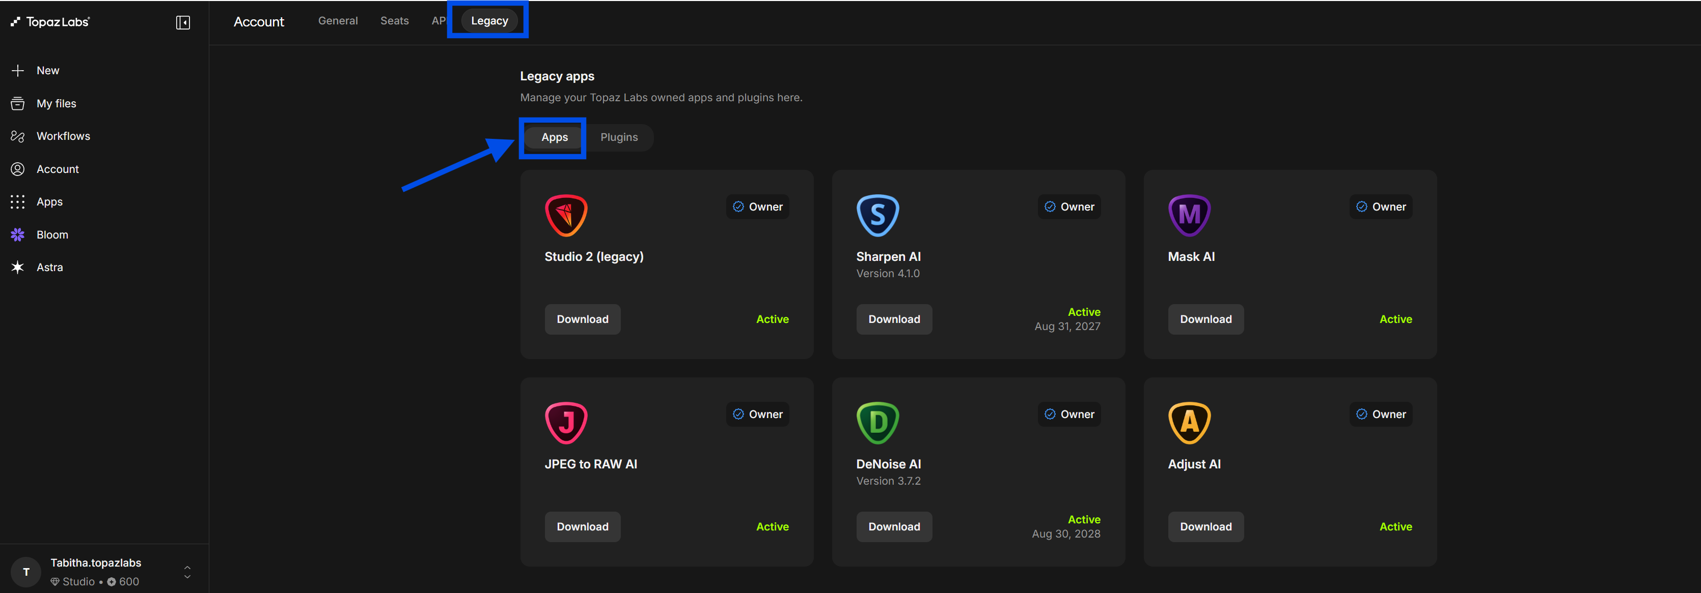Click the user avatar T
Viewport: 1701px width, 593px height.
(x=26, y=572)
